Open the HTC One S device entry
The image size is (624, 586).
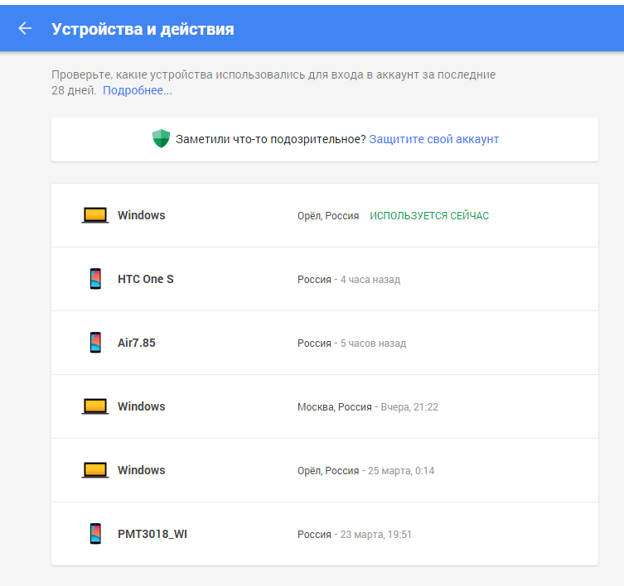(146, 279)
